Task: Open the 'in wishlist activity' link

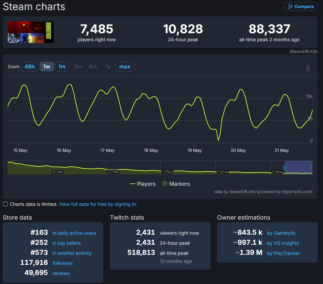Action: [72, 253]
